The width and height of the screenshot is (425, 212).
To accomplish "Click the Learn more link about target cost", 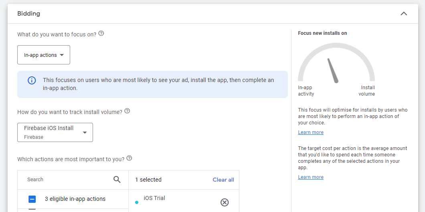I will [x=311, y=177].
